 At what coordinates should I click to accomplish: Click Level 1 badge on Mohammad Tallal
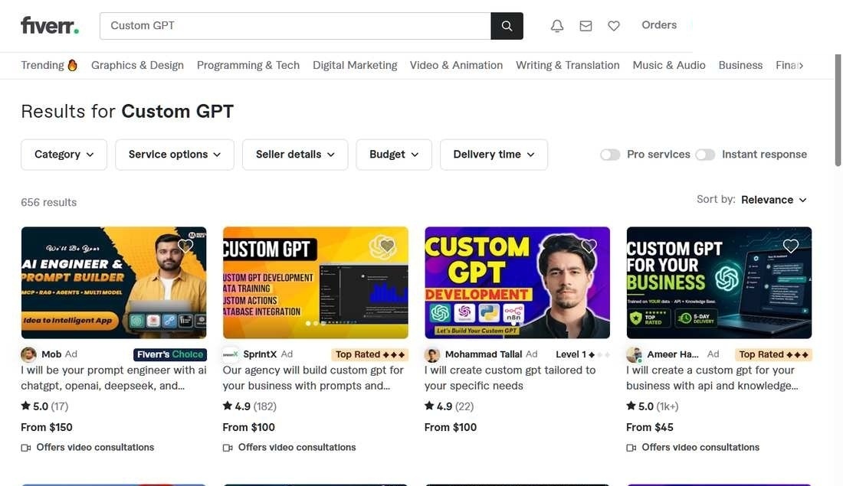[582, 354]
